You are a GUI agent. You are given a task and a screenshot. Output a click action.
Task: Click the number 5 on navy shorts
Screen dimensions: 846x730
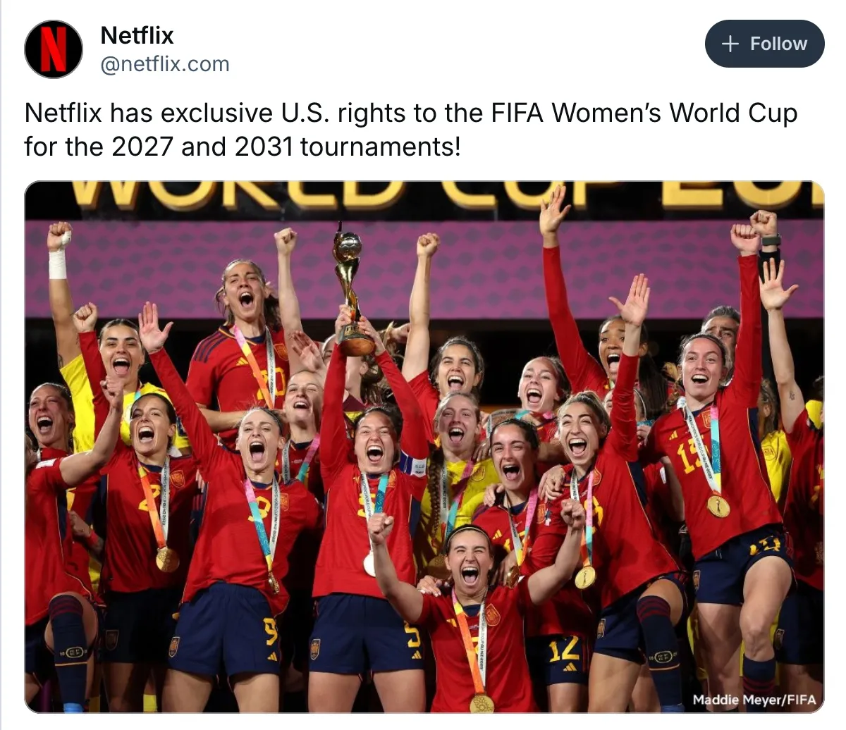click(413, 638)
